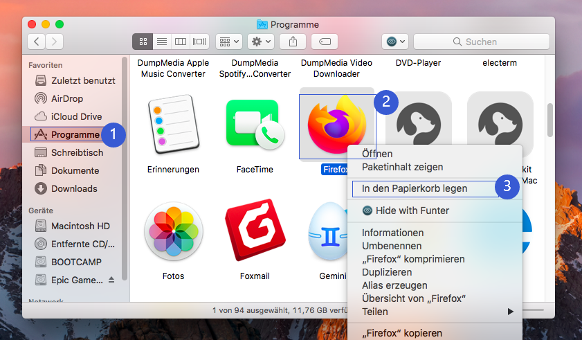Click the edit tags toolbar button
582x340 pixels.
325,42
